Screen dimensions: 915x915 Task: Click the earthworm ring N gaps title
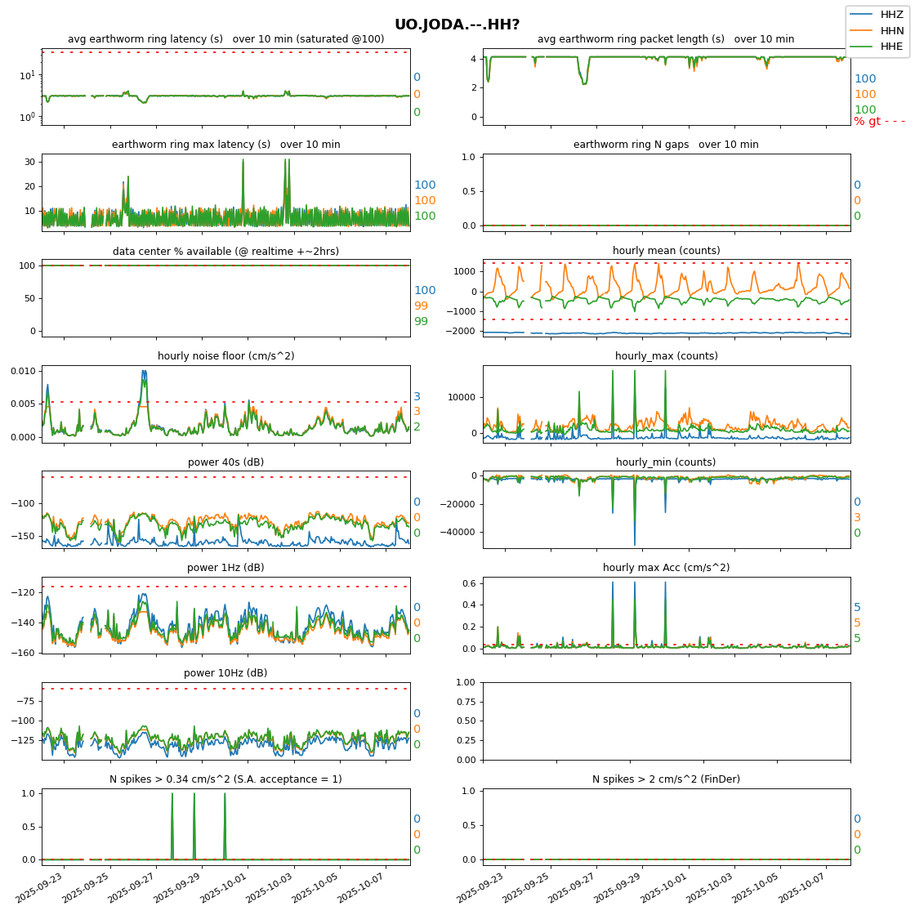coord(666,145)
